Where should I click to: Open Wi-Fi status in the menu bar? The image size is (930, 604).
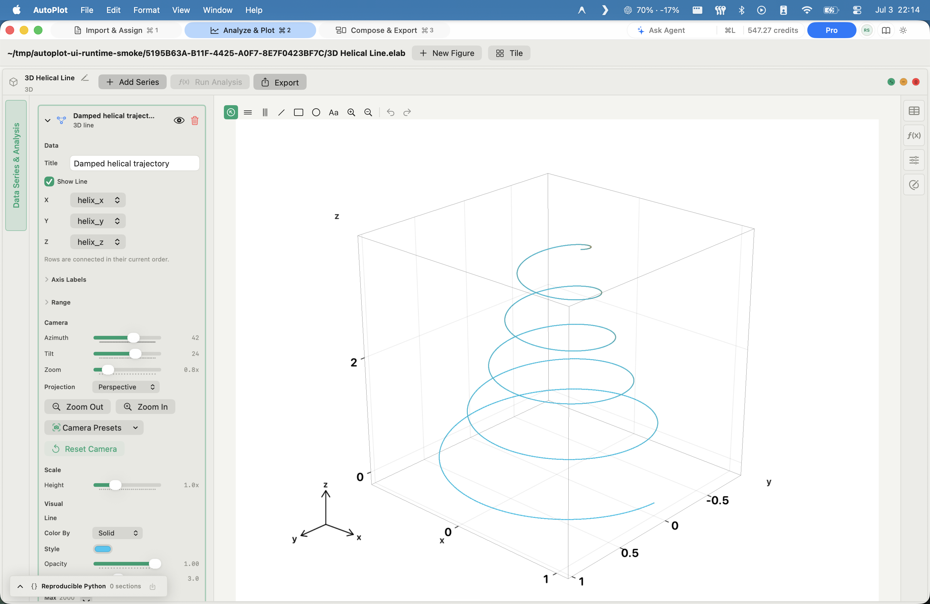806,10
